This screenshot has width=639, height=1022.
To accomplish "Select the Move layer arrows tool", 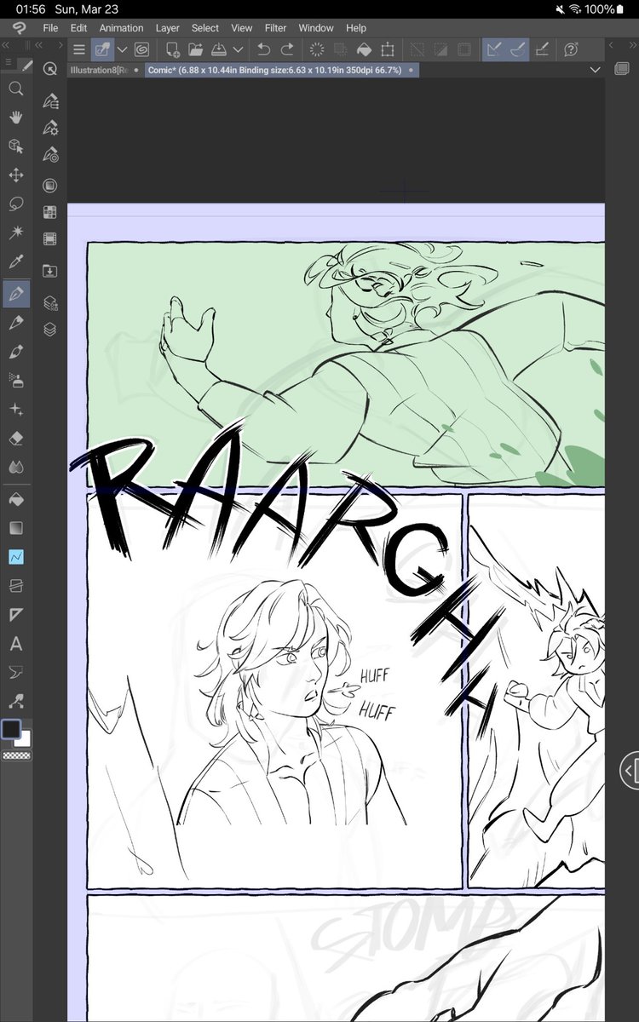I will 15,175.
